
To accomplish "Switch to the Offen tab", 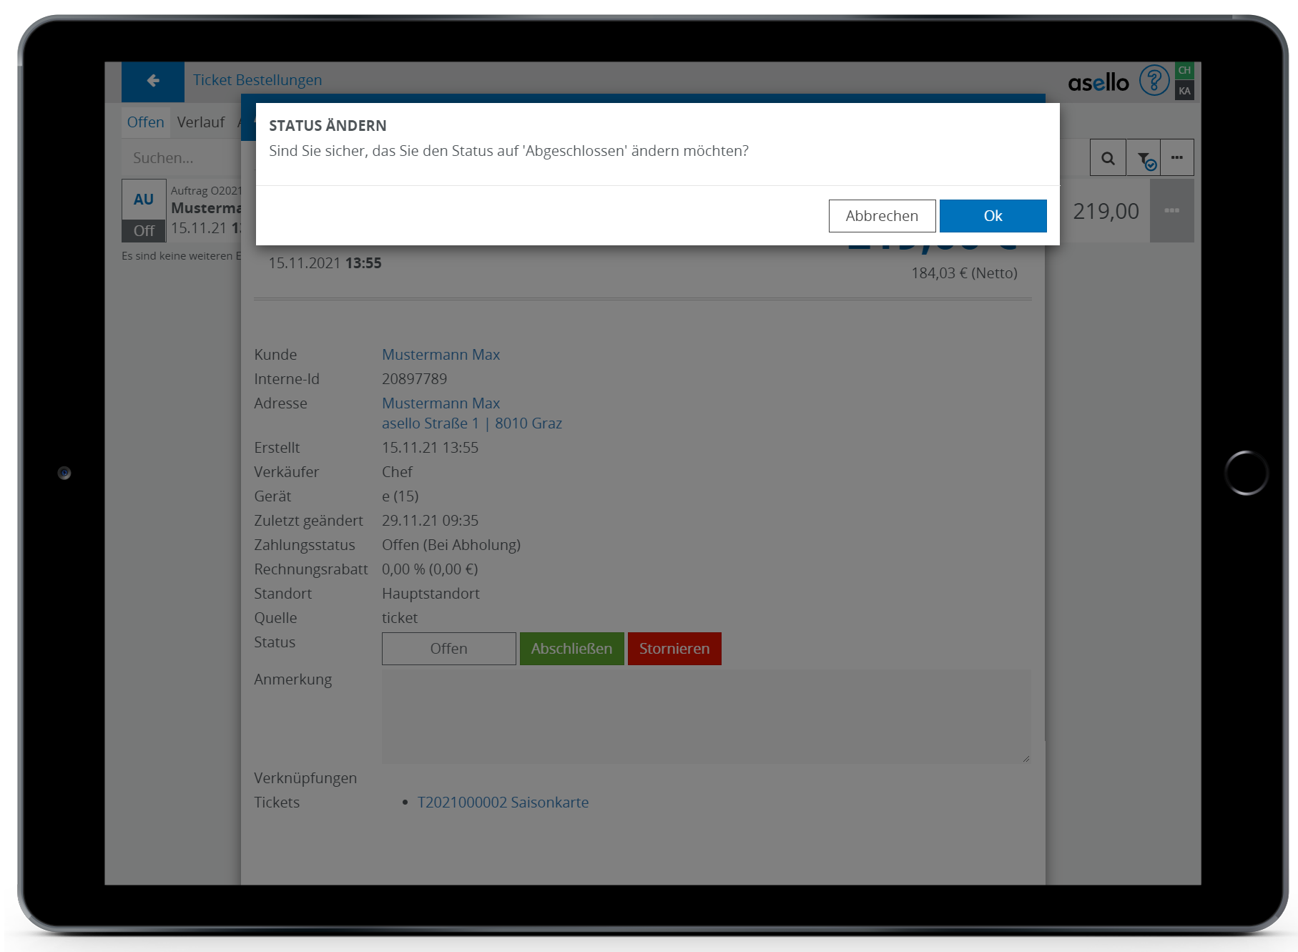I will pyautogui.click(x=145, y=122).
